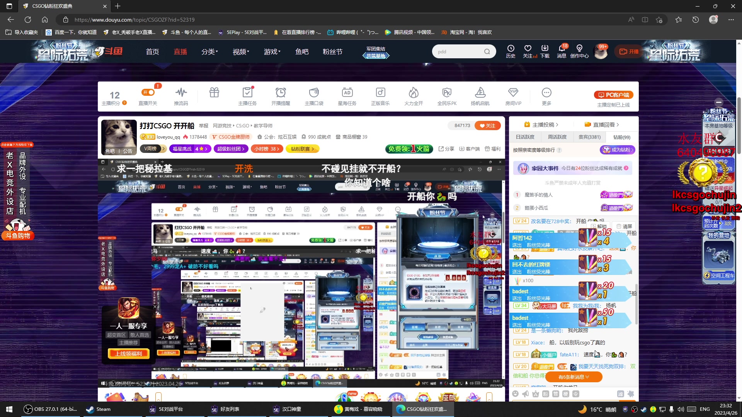Open the 福利 benefits link
Viewport: 742px width, 417px height.
pos(493,149)
